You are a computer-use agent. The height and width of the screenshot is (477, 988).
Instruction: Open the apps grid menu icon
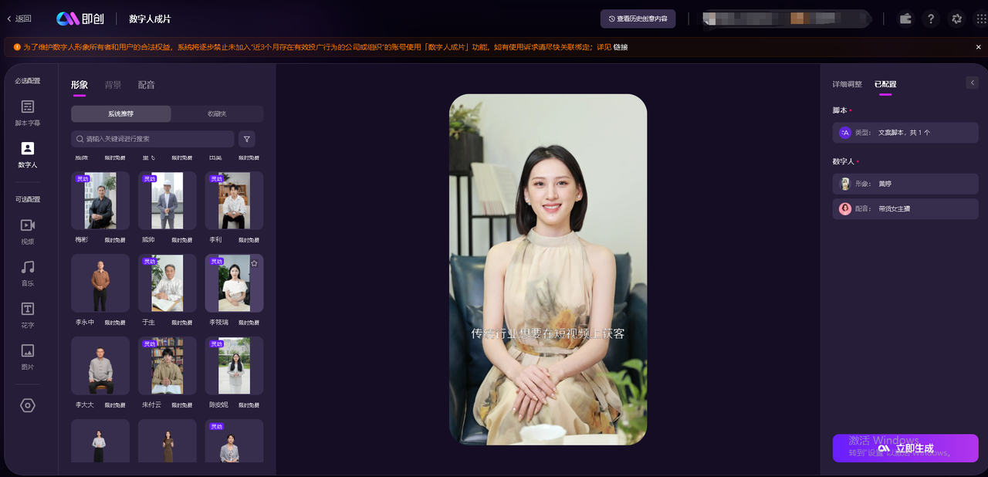[x=981, y=19]
